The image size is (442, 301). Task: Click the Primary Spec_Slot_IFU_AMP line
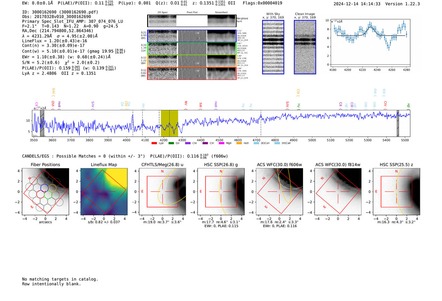73,21
